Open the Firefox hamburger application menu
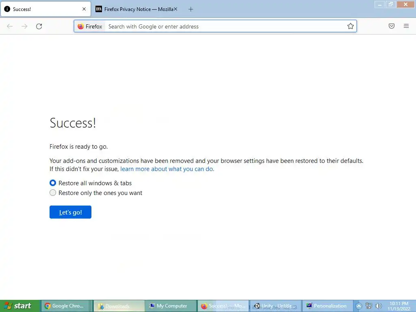 pyautogui.click(x=406, y=26)
